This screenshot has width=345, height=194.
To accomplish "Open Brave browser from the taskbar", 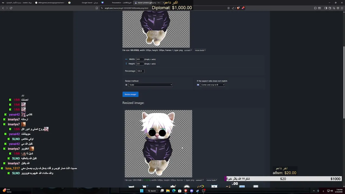I will 185,191.
